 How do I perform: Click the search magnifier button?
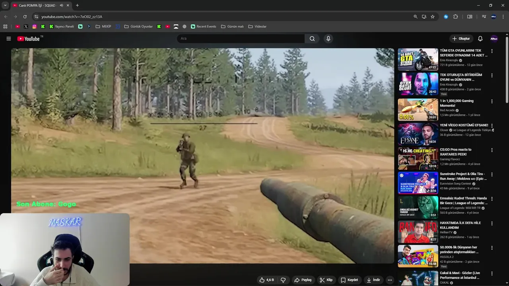[x=312, y=39]
